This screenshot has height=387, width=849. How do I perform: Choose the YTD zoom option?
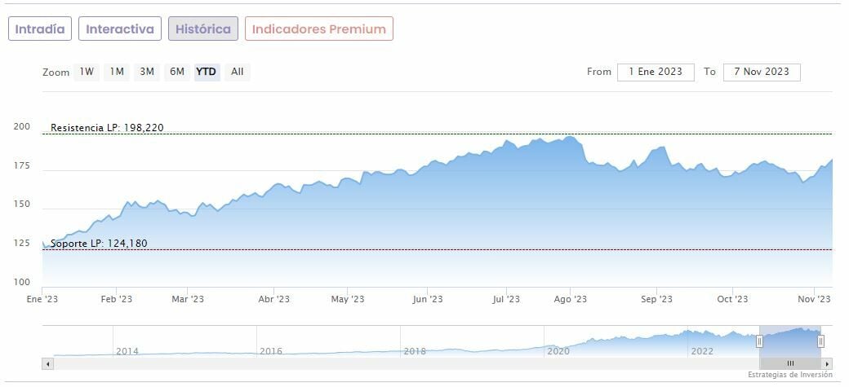[x=207, y=72]
